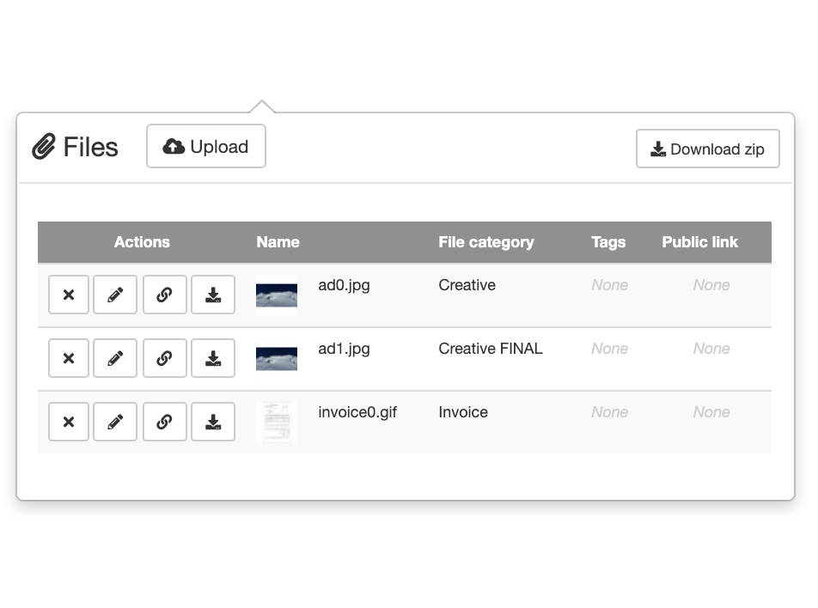Remove ad1.jpg with the X icon

[69, 358]
